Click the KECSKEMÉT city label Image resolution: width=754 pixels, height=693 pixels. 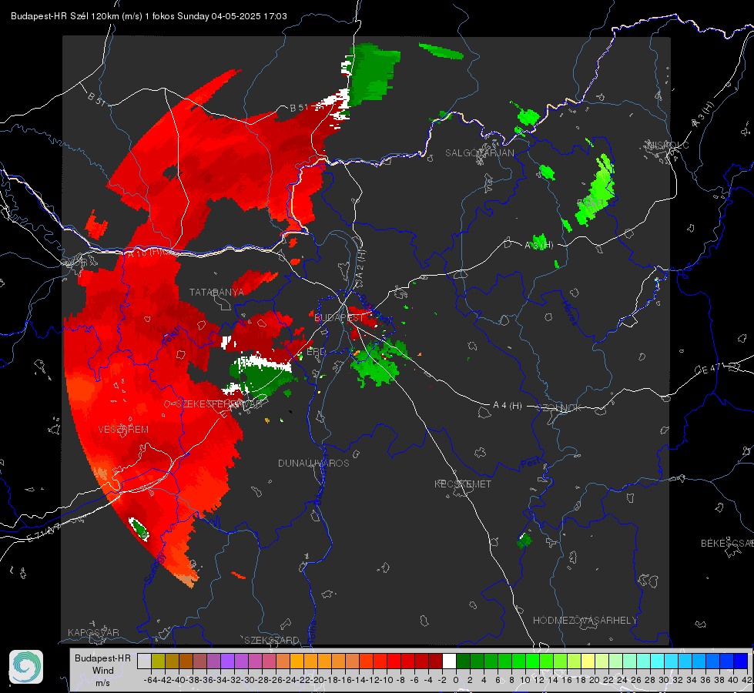(x=463, y=484)
